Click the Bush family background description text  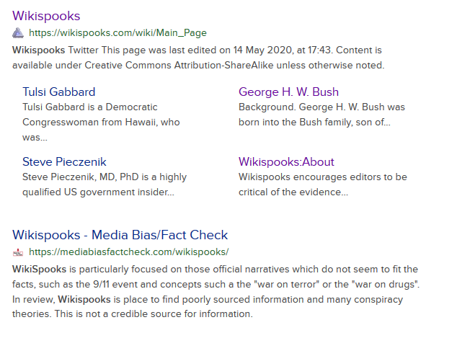(321, 115)
